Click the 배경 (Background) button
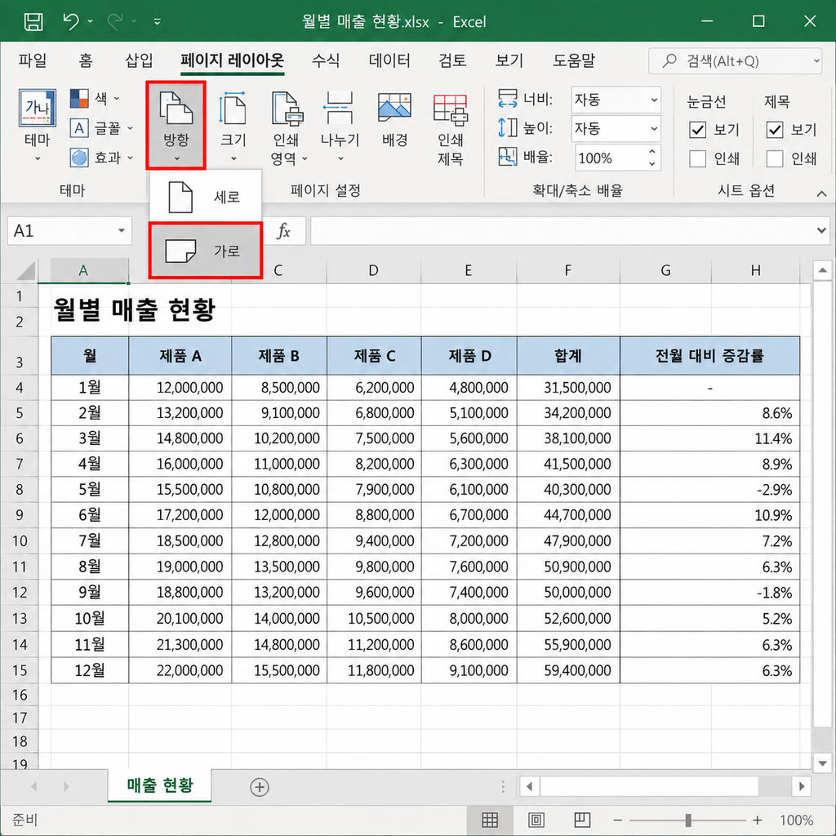The width and height of the screenshot is (836, 836). pyautogui.click(x=394, y=120)
